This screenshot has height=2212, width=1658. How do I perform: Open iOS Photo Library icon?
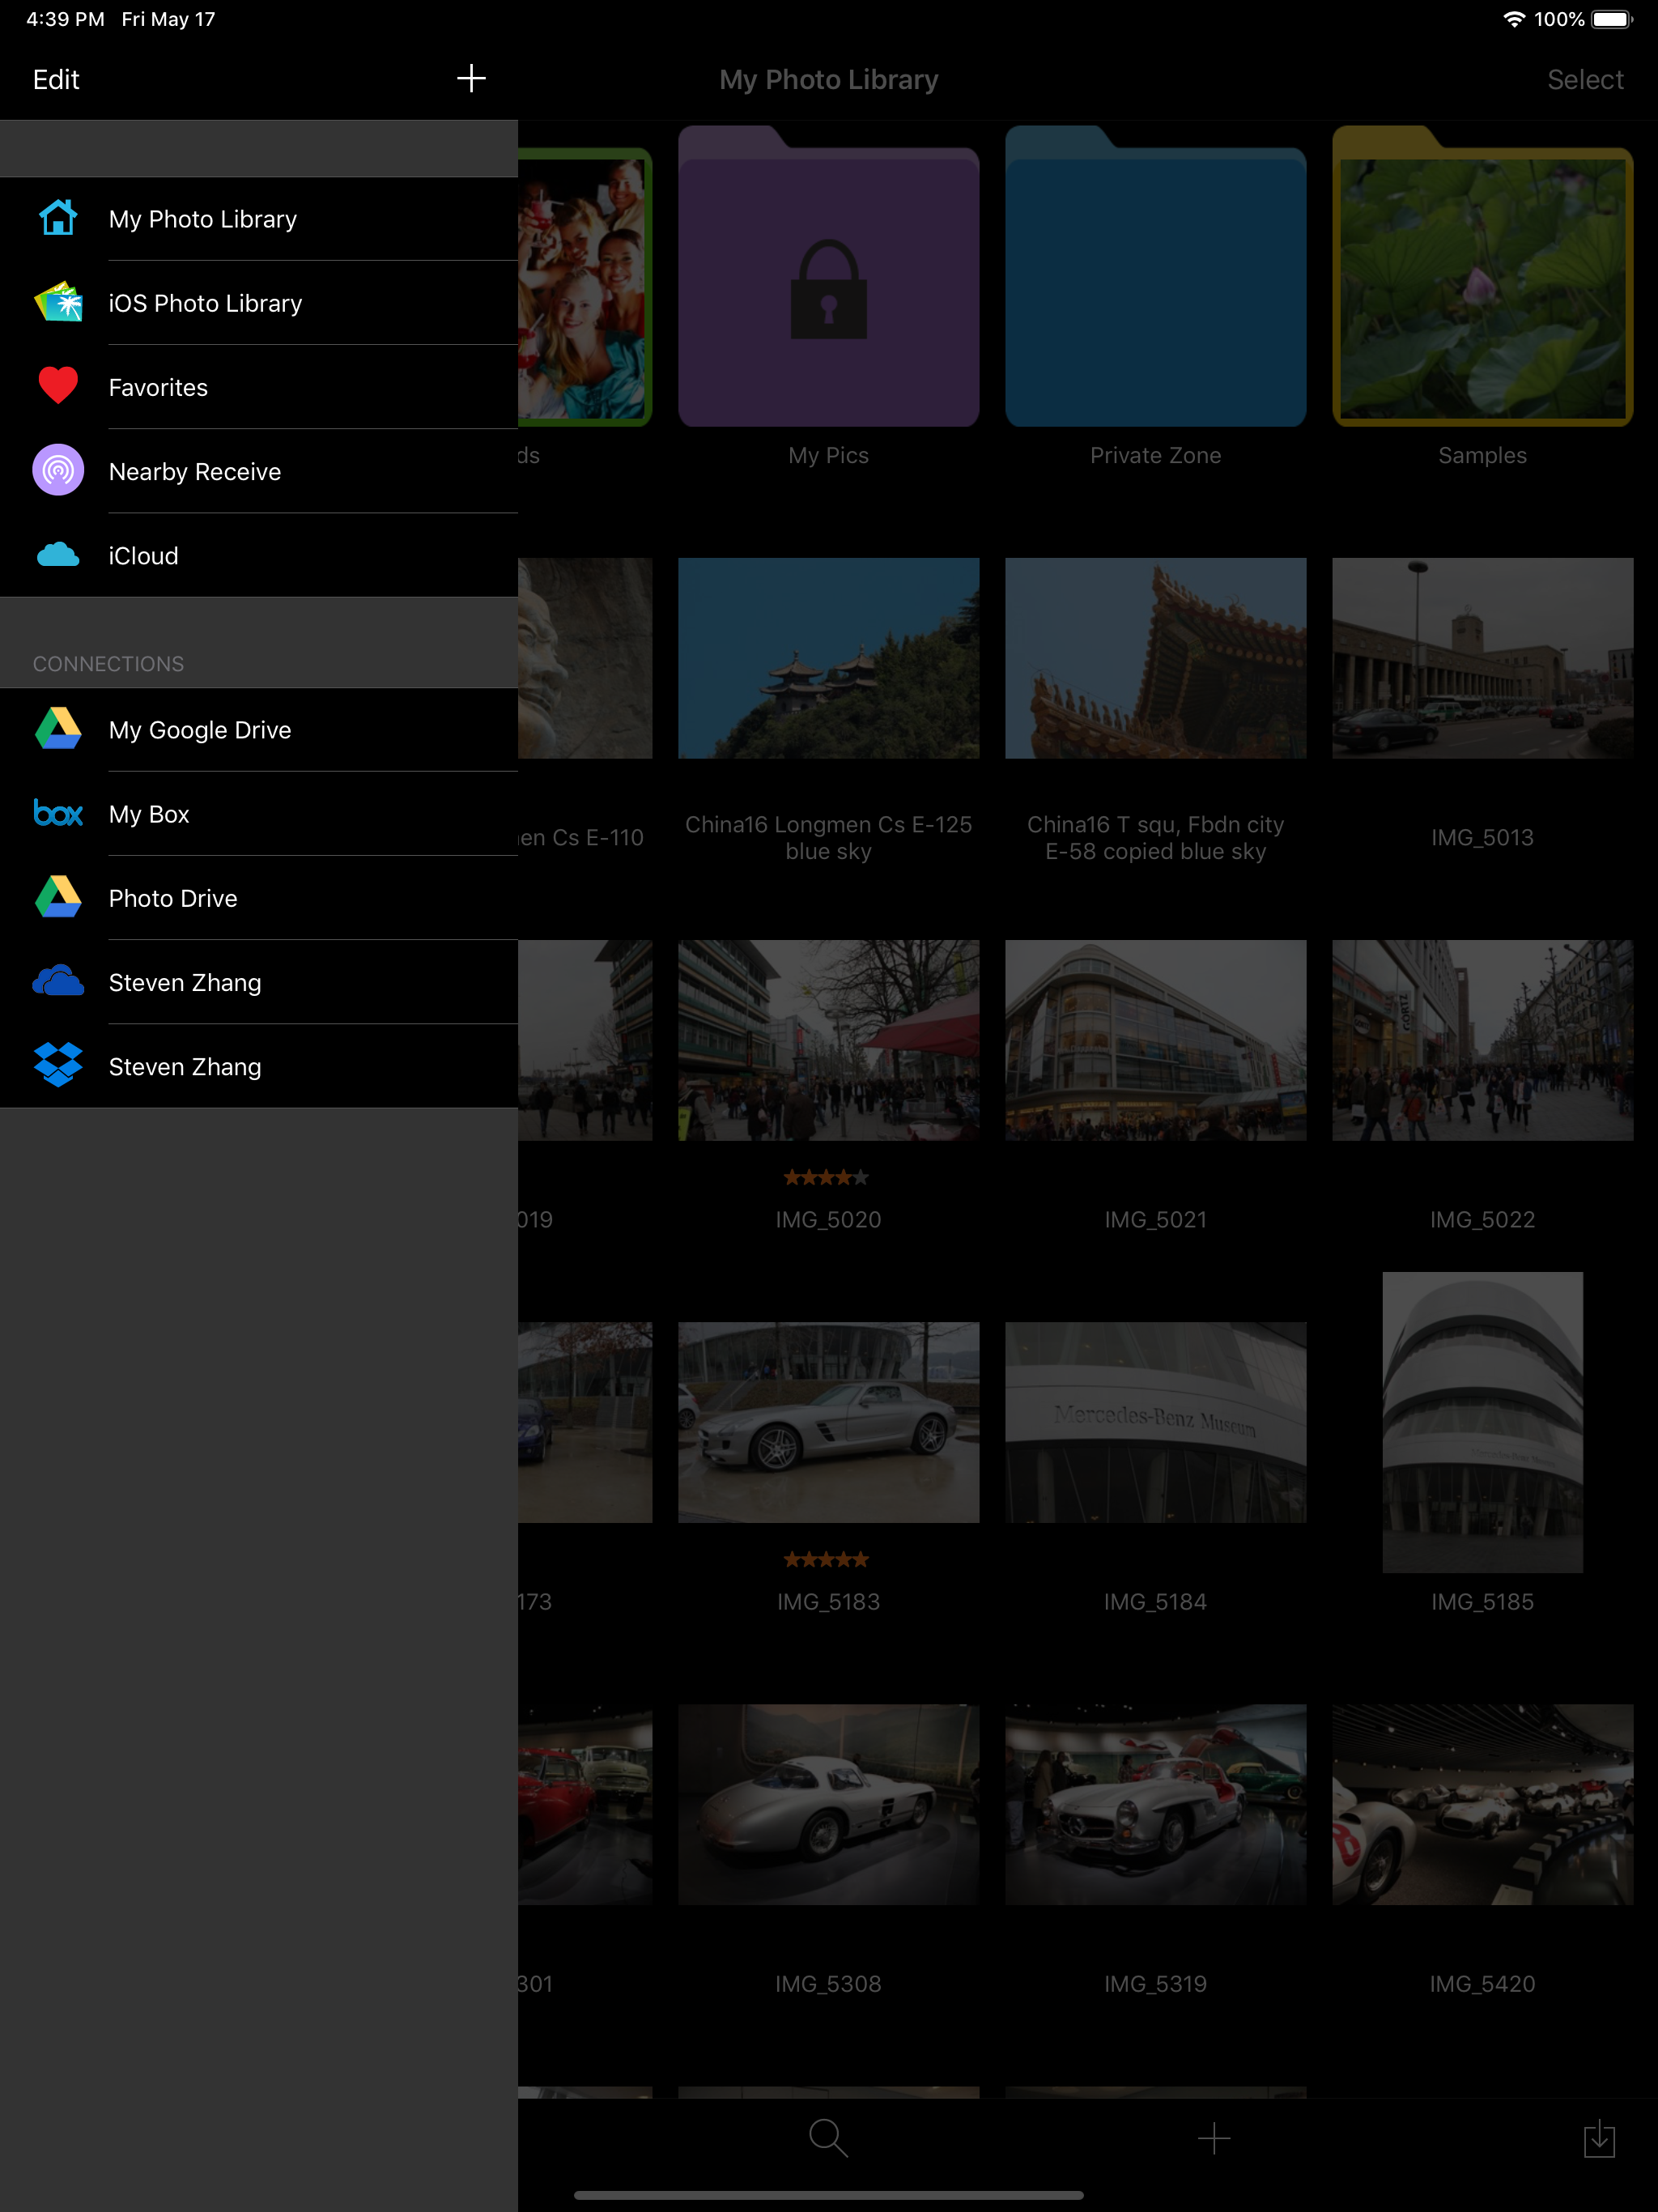click(x=58, y=303)
